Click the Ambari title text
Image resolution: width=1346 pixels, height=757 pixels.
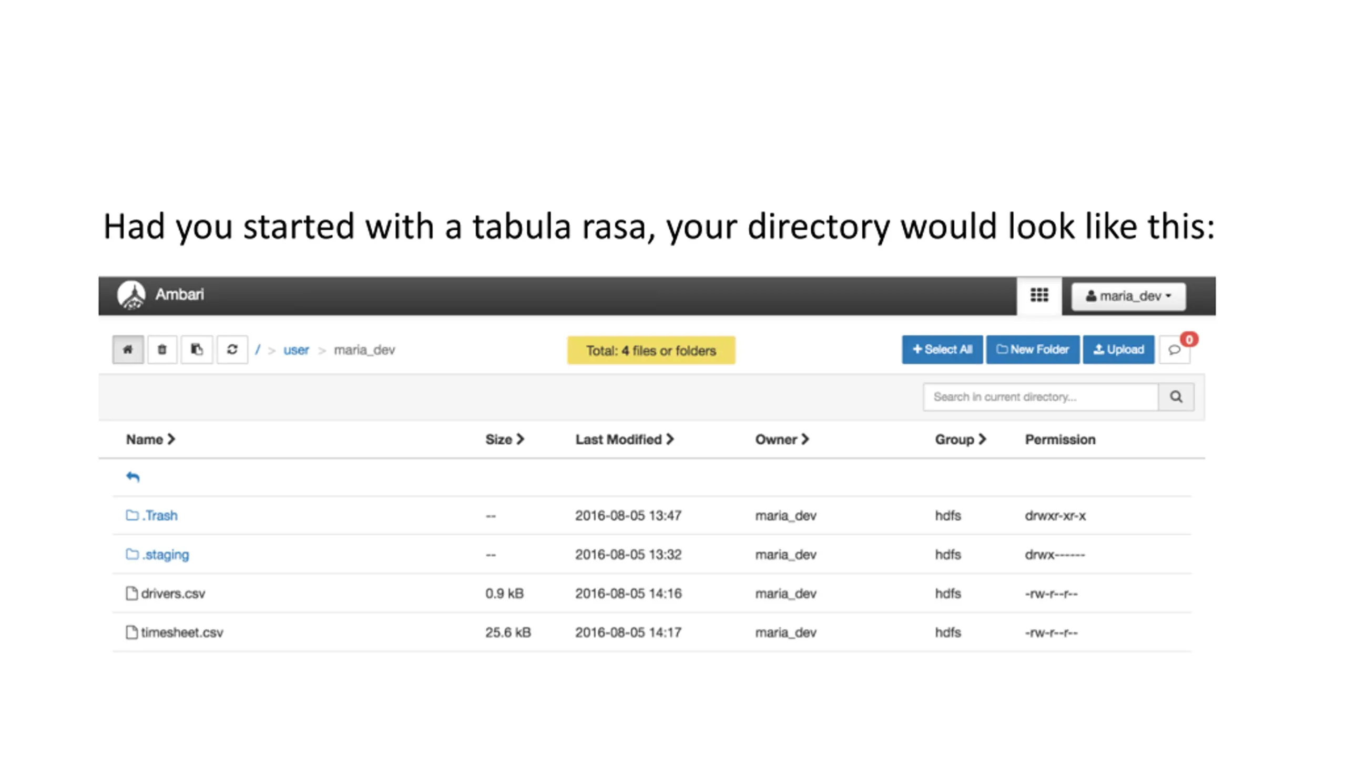(x=179, y=294)
